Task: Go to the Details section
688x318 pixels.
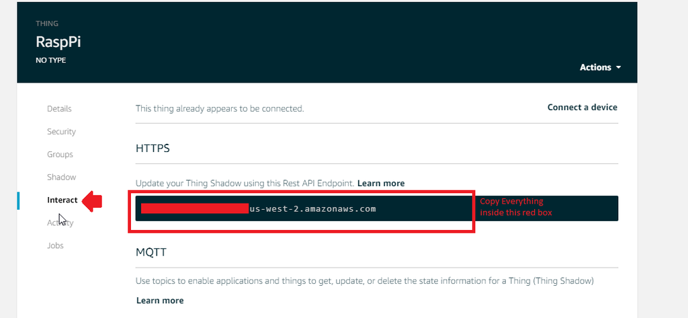Action: point(59,109)
